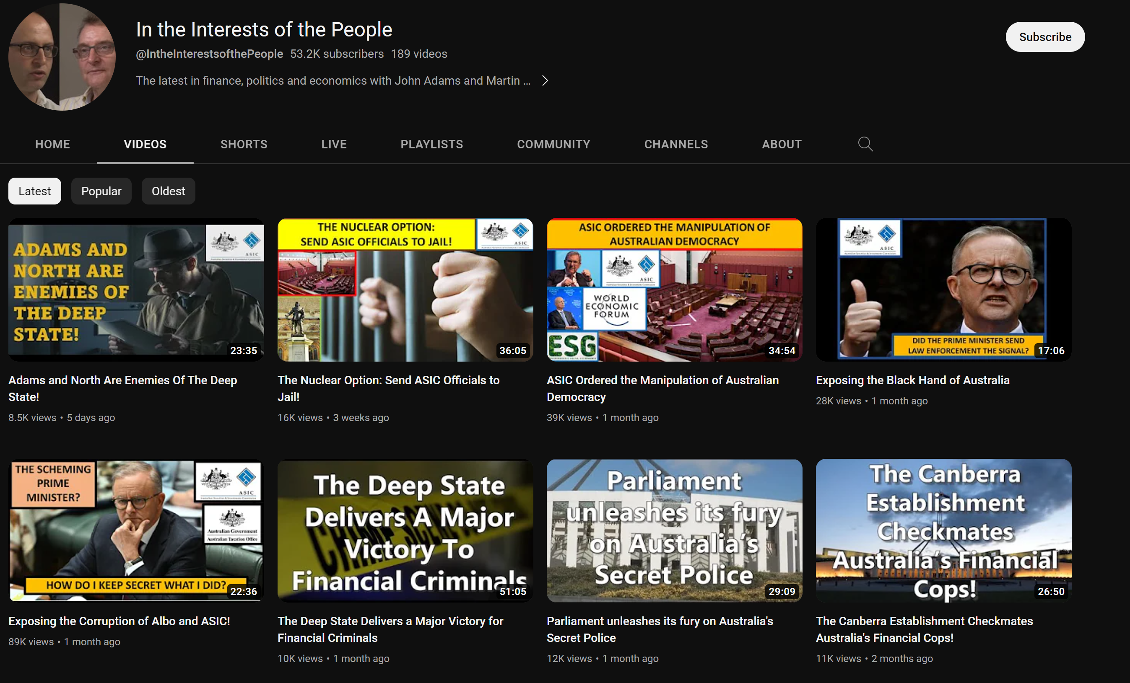Viewport: 1130px width, 683px height.
Task: Open the channel avatar picture
Action: pyautogui.click(x=62, y=57)
